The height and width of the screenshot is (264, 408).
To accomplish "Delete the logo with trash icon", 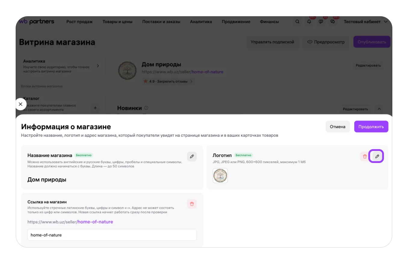I will click(365, 157).
